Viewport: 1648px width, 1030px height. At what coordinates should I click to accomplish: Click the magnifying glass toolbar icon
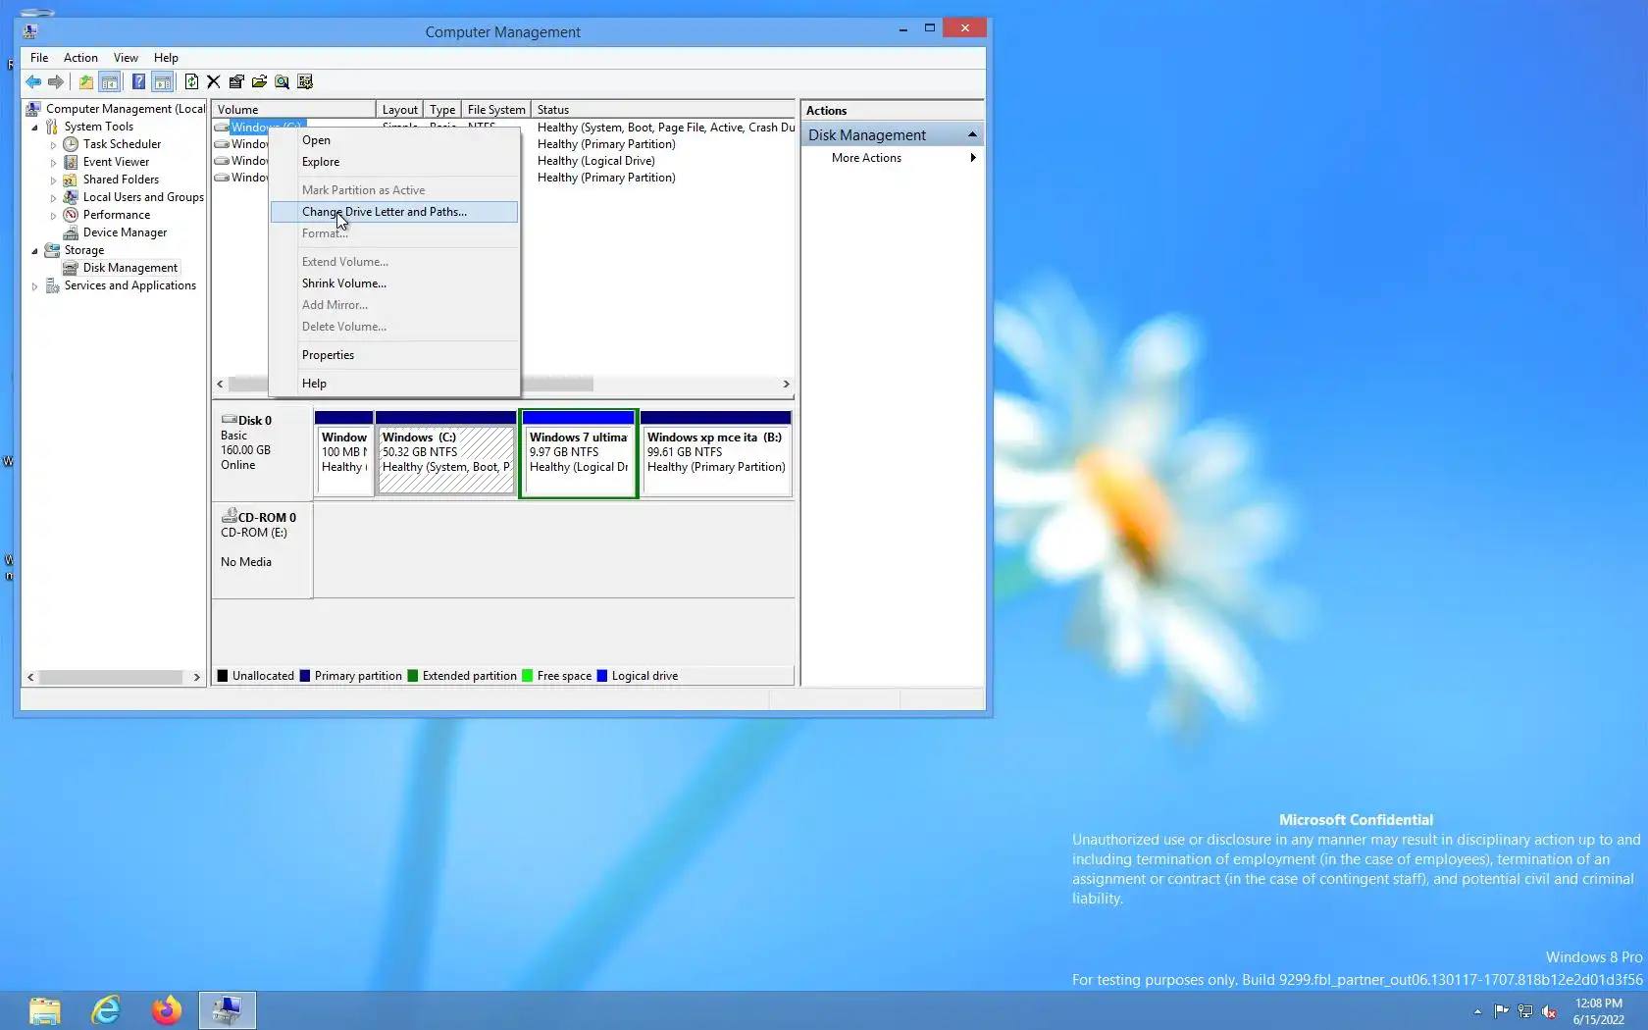point(283,82)
